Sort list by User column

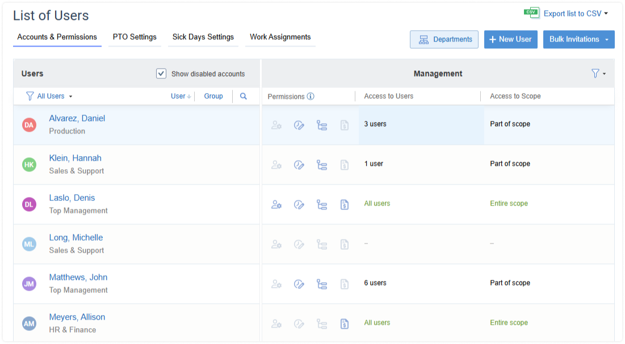(x=181, y=97)
